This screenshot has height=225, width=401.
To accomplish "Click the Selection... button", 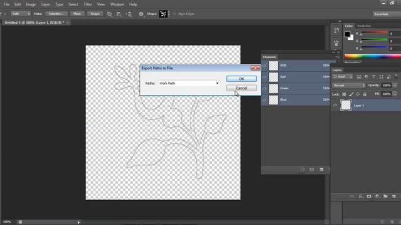I will (56, 14).
